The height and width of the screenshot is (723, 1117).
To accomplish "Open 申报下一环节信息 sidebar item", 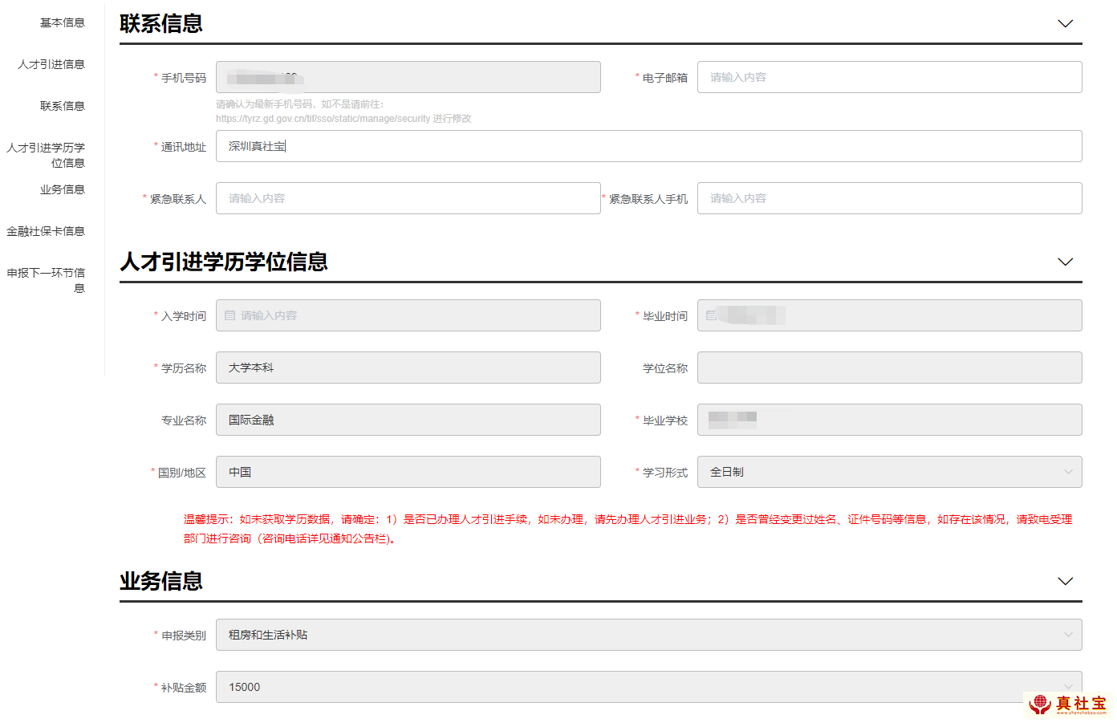I will [46, 281].
